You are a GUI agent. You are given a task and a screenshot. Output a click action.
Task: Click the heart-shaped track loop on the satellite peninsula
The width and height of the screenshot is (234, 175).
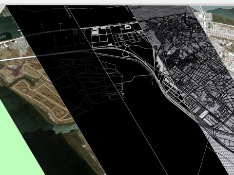(60, 113)
